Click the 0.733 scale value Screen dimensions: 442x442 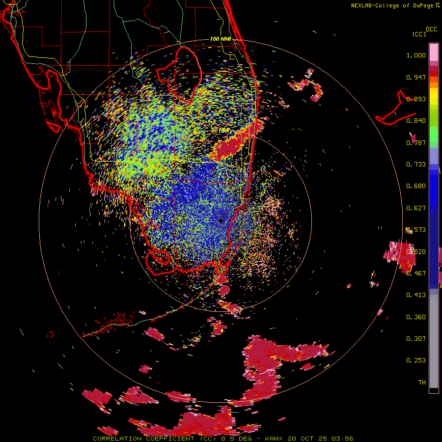pos(416,165)
